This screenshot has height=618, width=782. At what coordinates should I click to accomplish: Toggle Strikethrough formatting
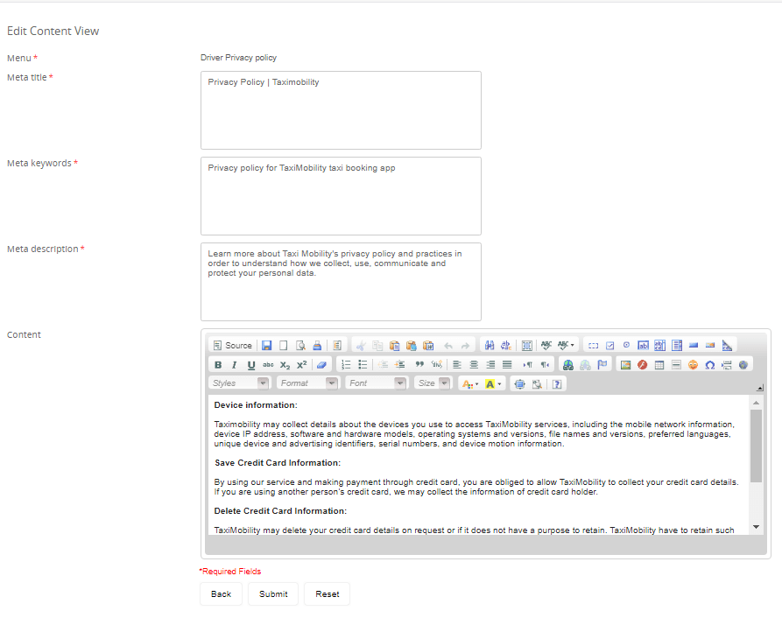pos(268,365)
